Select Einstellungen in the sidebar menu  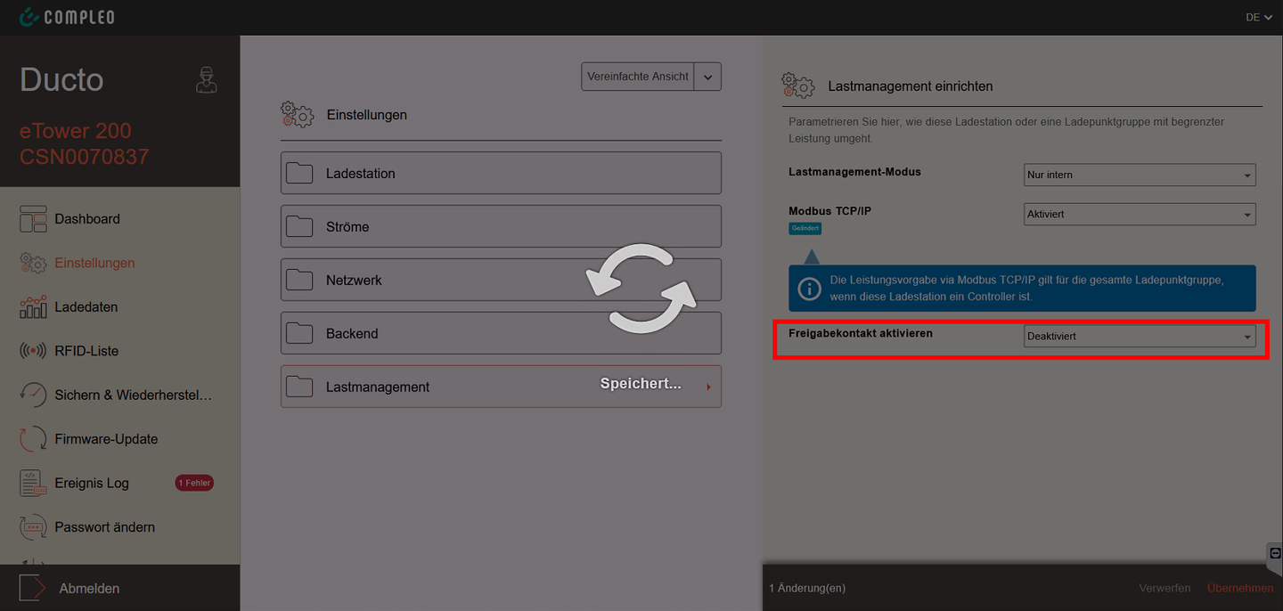[x=94, y=263]
